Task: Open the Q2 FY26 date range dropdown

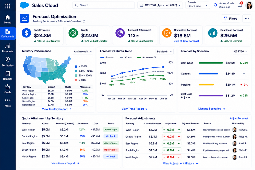Action: pos(160,5)
